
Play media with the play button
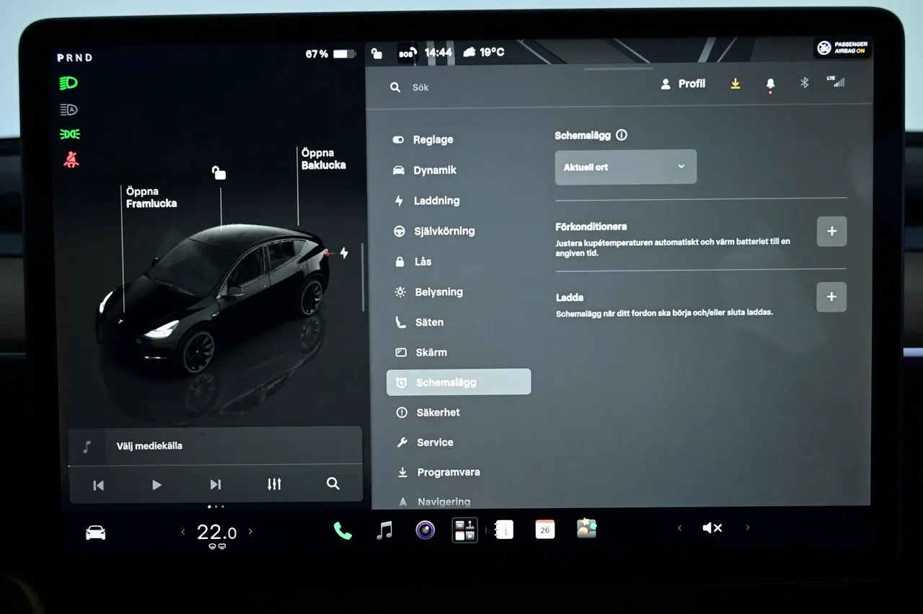[156, 485]
